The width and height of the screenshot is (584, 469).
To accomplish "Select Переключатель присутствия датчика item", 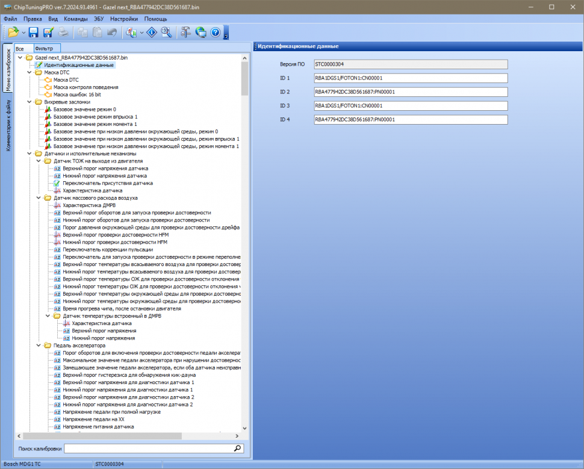I will pos(99,183).
